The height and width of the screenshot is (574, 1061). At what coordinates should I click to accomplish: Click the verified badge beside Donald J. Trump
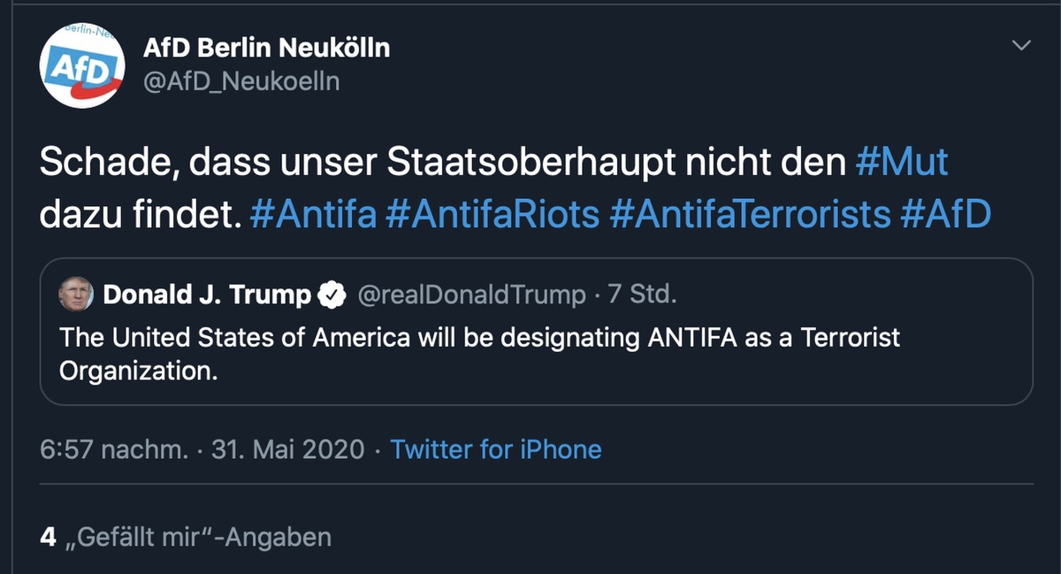click(x=332, y=295)
